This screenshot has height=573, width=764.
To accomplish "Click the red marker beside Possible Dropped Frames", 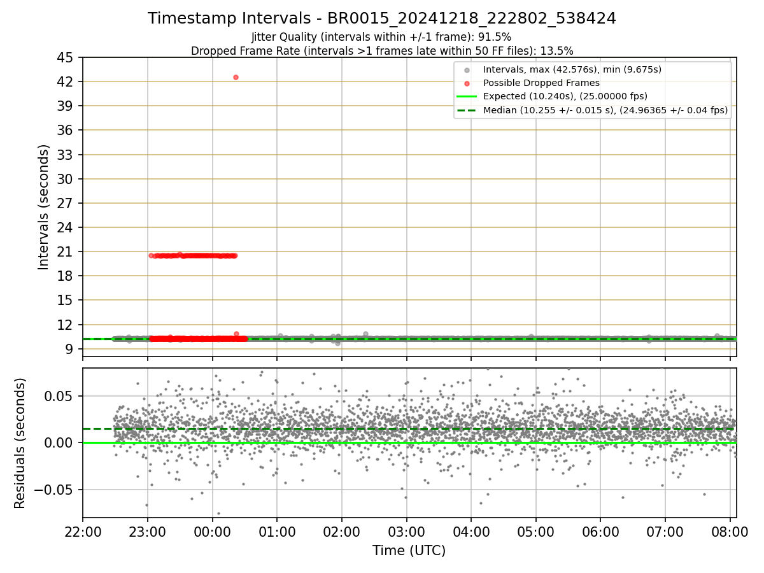I will [467, 83].
